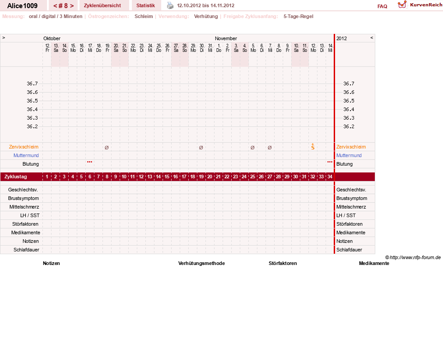
Task: Collapse chart with the top-right '<' arrow
Action: (x=372, y=37)
